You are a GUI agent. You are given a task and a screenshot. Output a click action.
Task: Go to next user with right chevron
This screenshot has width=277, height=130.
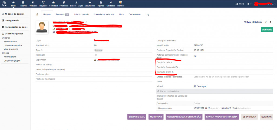[x=271, y=22]
